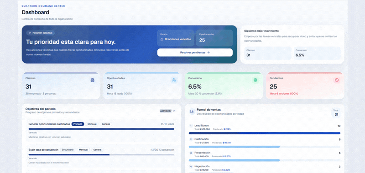Click the Secundario tag
Screen dimensions: 365x173
(68, 150)
